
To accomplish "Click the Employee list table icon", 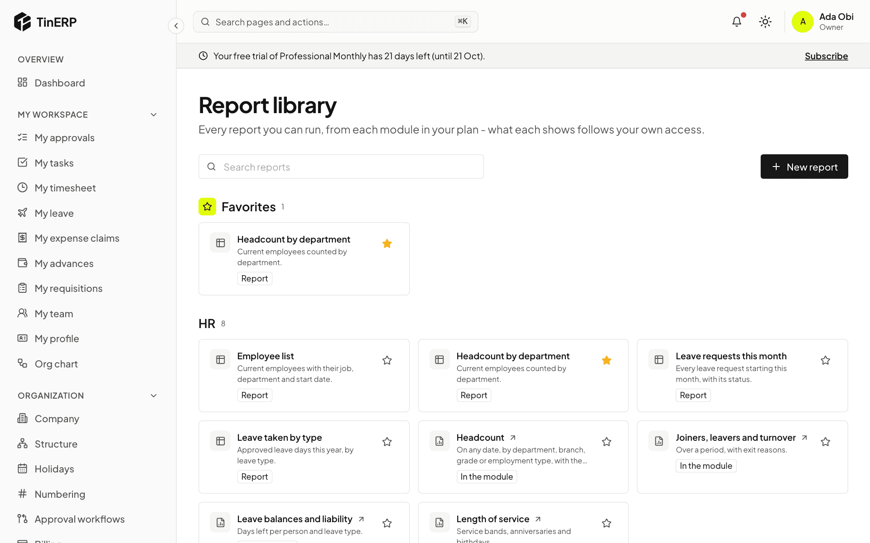I will click(221, 360).
